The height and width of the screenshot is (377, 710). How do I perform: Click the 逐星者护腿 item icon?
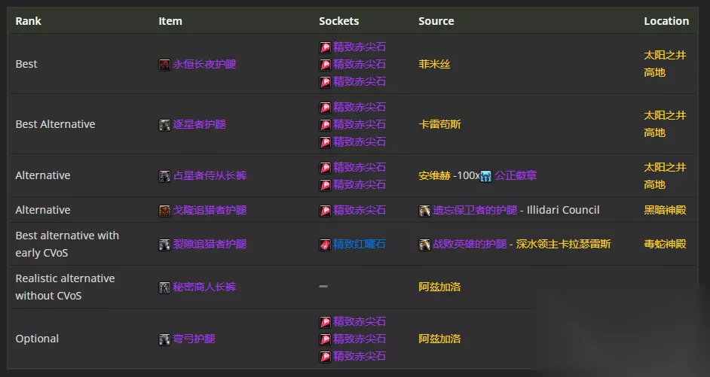click(164, 125)
